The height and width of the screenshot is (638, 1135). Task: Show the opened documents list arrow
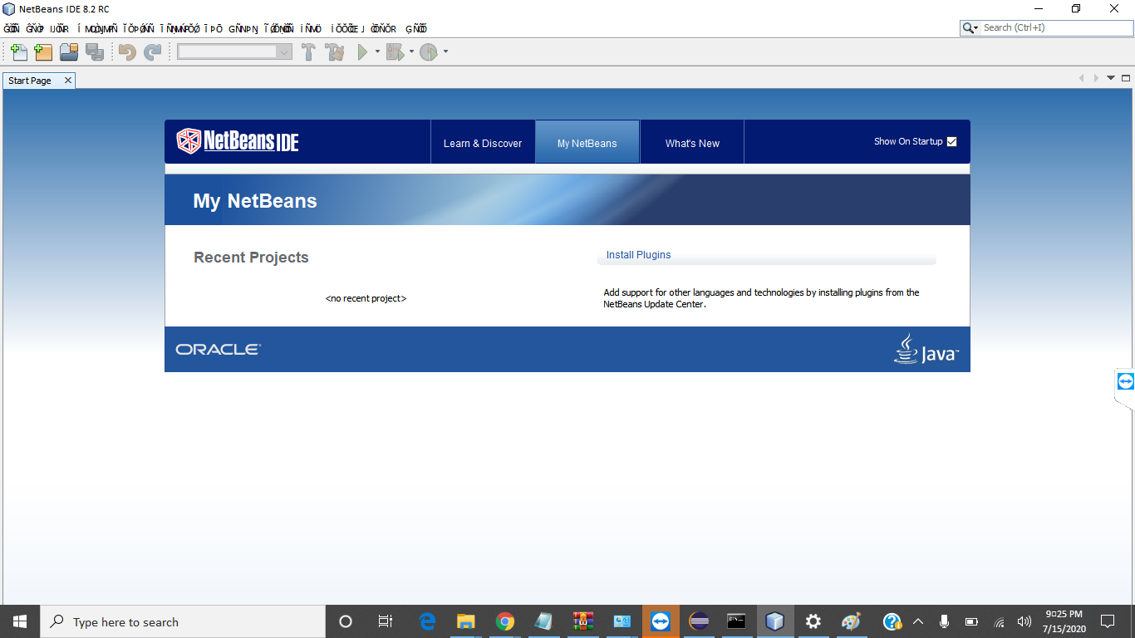click(x=1111, y=78)
